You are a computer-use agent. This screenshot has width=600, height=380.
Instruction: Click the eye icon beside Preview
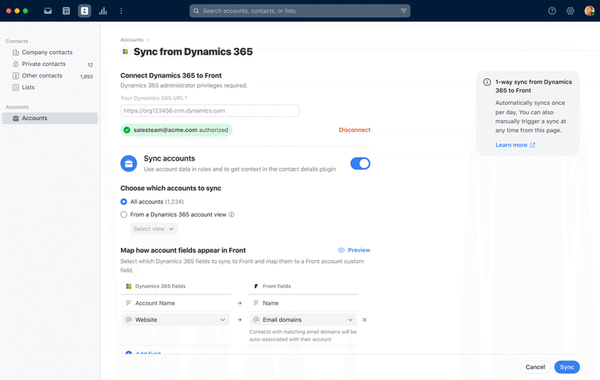click(341, 250)
